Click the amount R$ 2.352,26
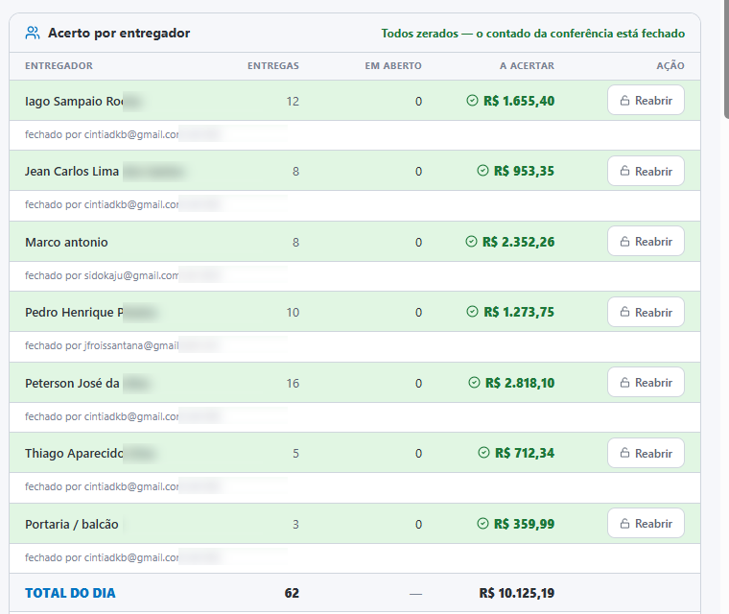 [518, 242]
